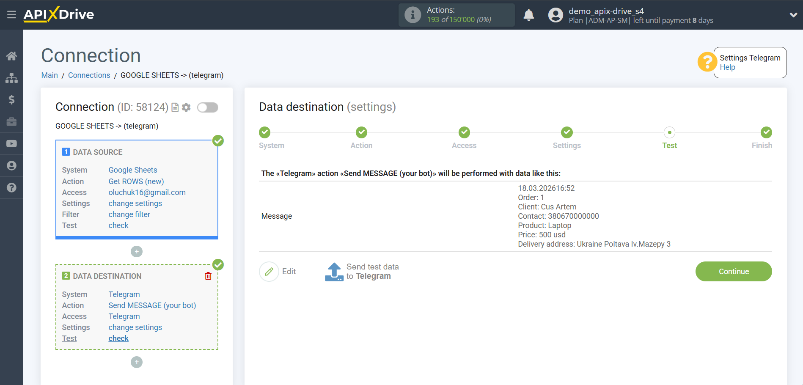Add a step below Data Destination block

[x=137, y=362]
